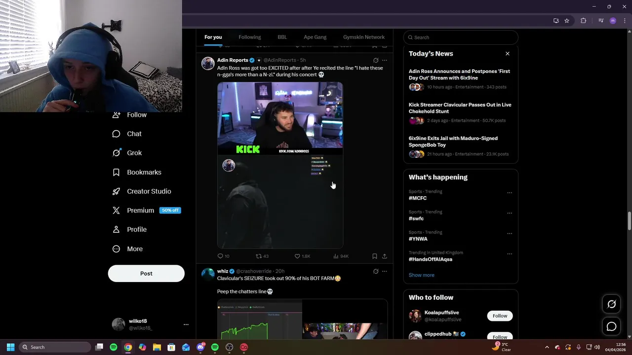Open account menu next to wilko18
Image resolution: width=632 pixels, height=355 pixels.
[186, 324]
